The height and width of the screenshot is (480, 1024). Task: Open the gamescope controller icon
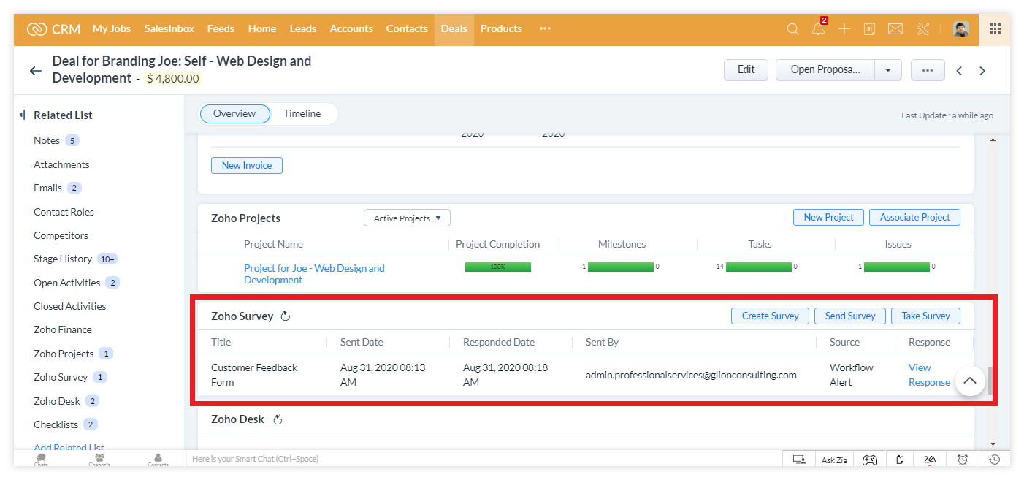pyautogui.click(x=869, y=460)
